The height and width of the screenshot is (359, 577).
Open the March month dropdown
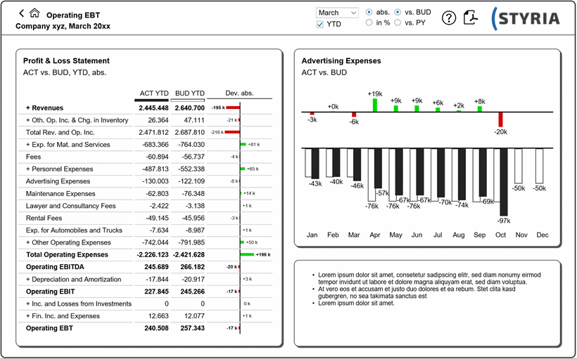pyautogui.click(x=337, y=13)
